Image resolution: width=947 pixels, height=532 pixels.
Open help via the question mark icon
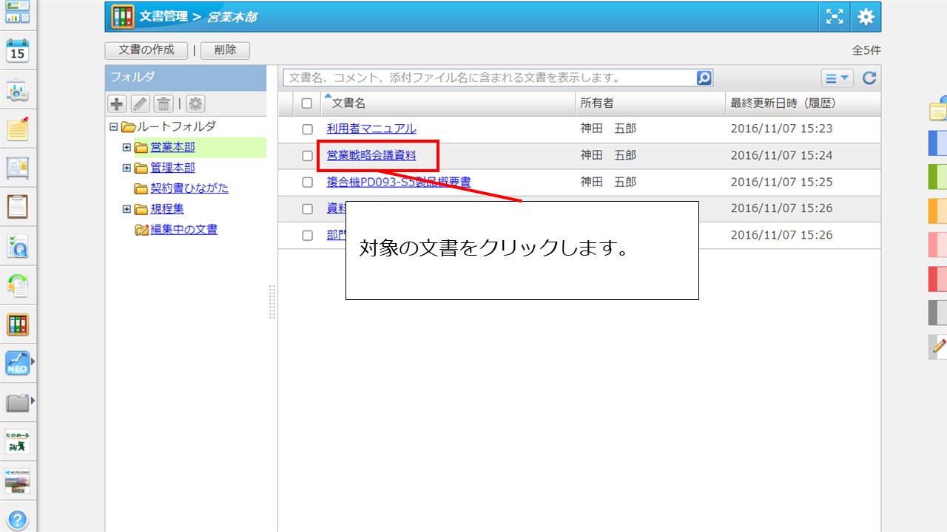16,517
